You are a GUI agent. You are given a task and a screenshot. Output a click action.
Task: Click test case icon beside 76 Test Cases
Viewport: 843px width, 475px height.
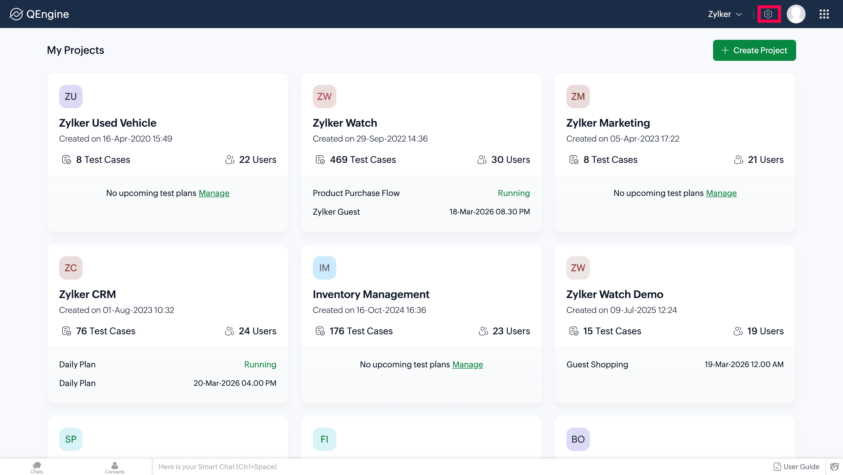click(x=66, y=331)
